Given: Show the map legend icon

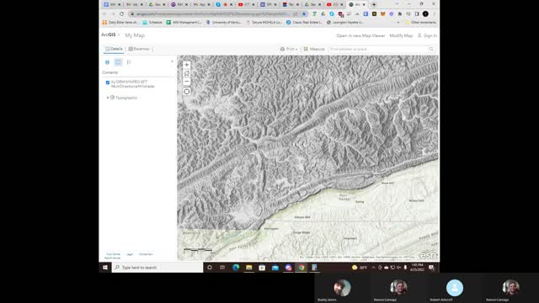Looking at the screenshot, I should click(x=129, y=62).
